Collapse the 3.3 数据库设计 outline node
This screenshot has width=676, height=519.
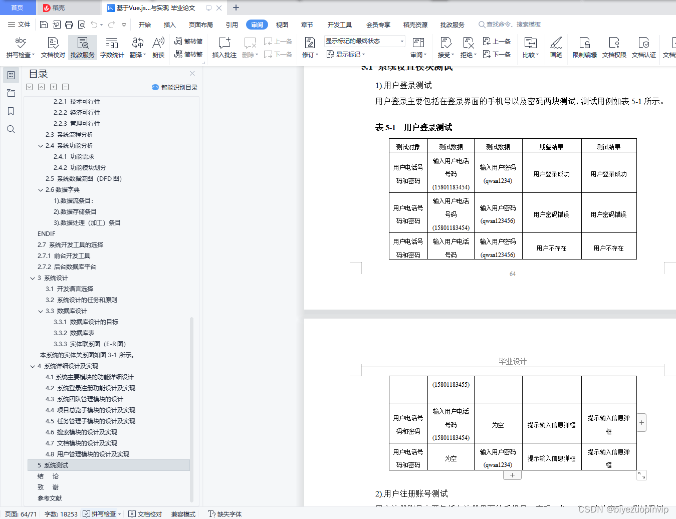pyautogui.click(x=41, y=311)
